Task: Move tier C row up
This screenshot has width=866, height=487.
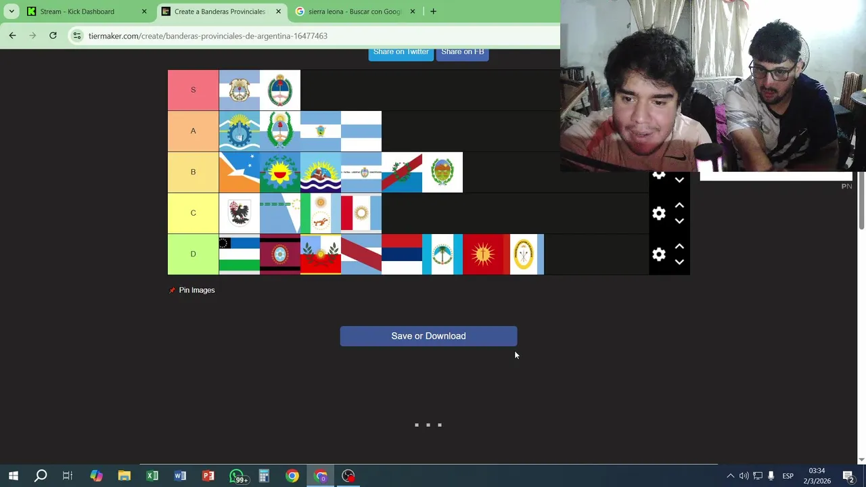Action: pyautogui.click(x=679, y=206)
